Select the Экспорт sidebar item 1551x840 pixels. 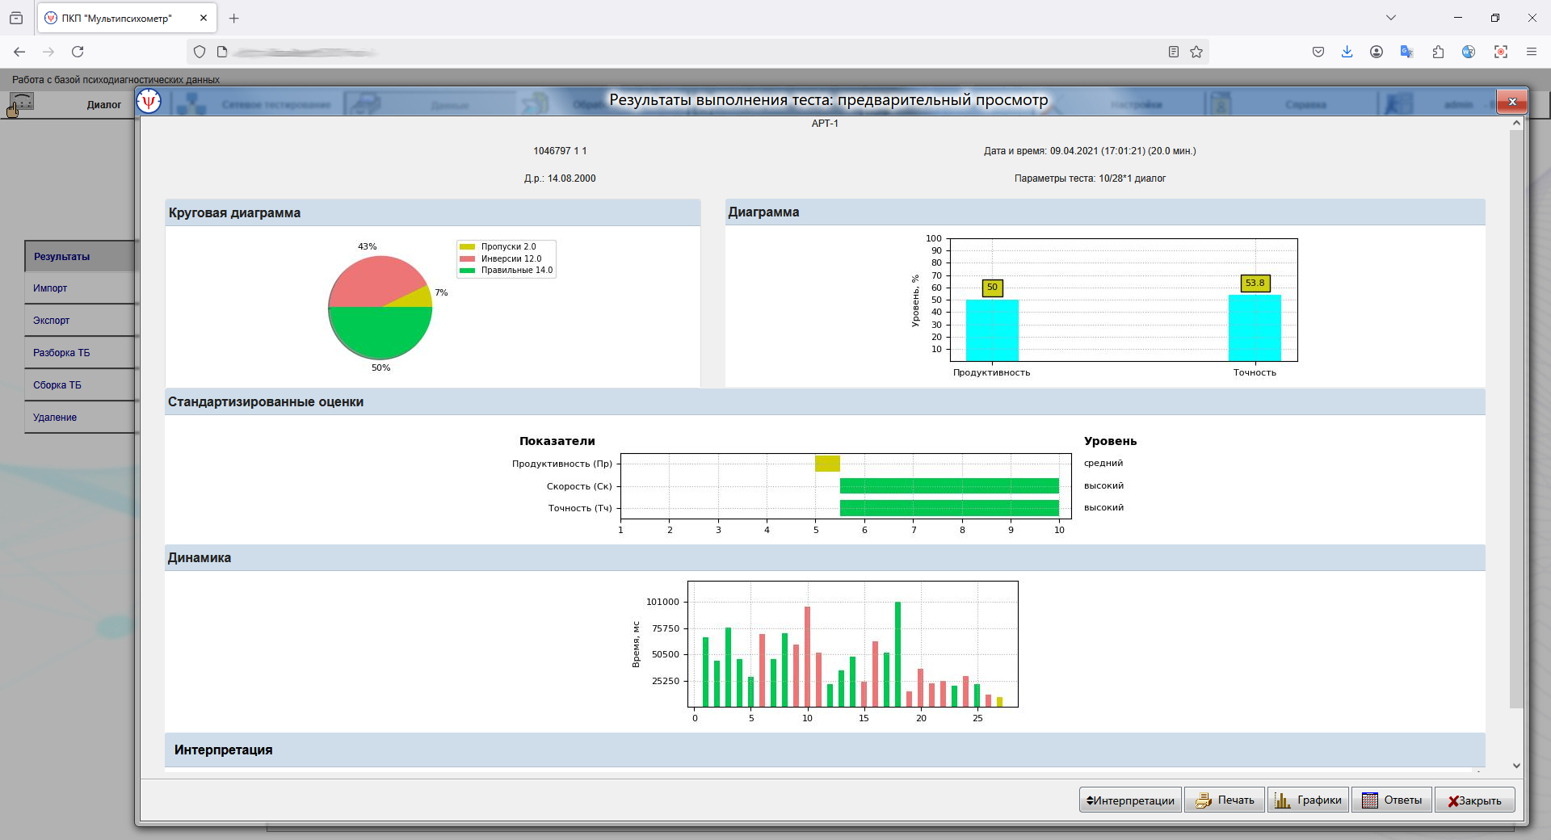pyautogui.click(x=52, y=321)
